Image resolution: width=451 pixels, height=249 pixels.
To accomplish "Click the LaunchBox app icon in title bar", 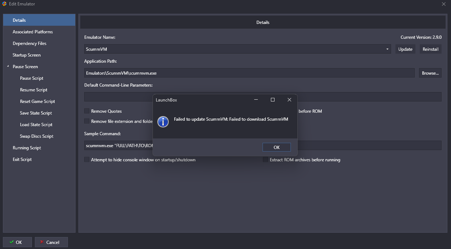I will click(x=4, y=4).
